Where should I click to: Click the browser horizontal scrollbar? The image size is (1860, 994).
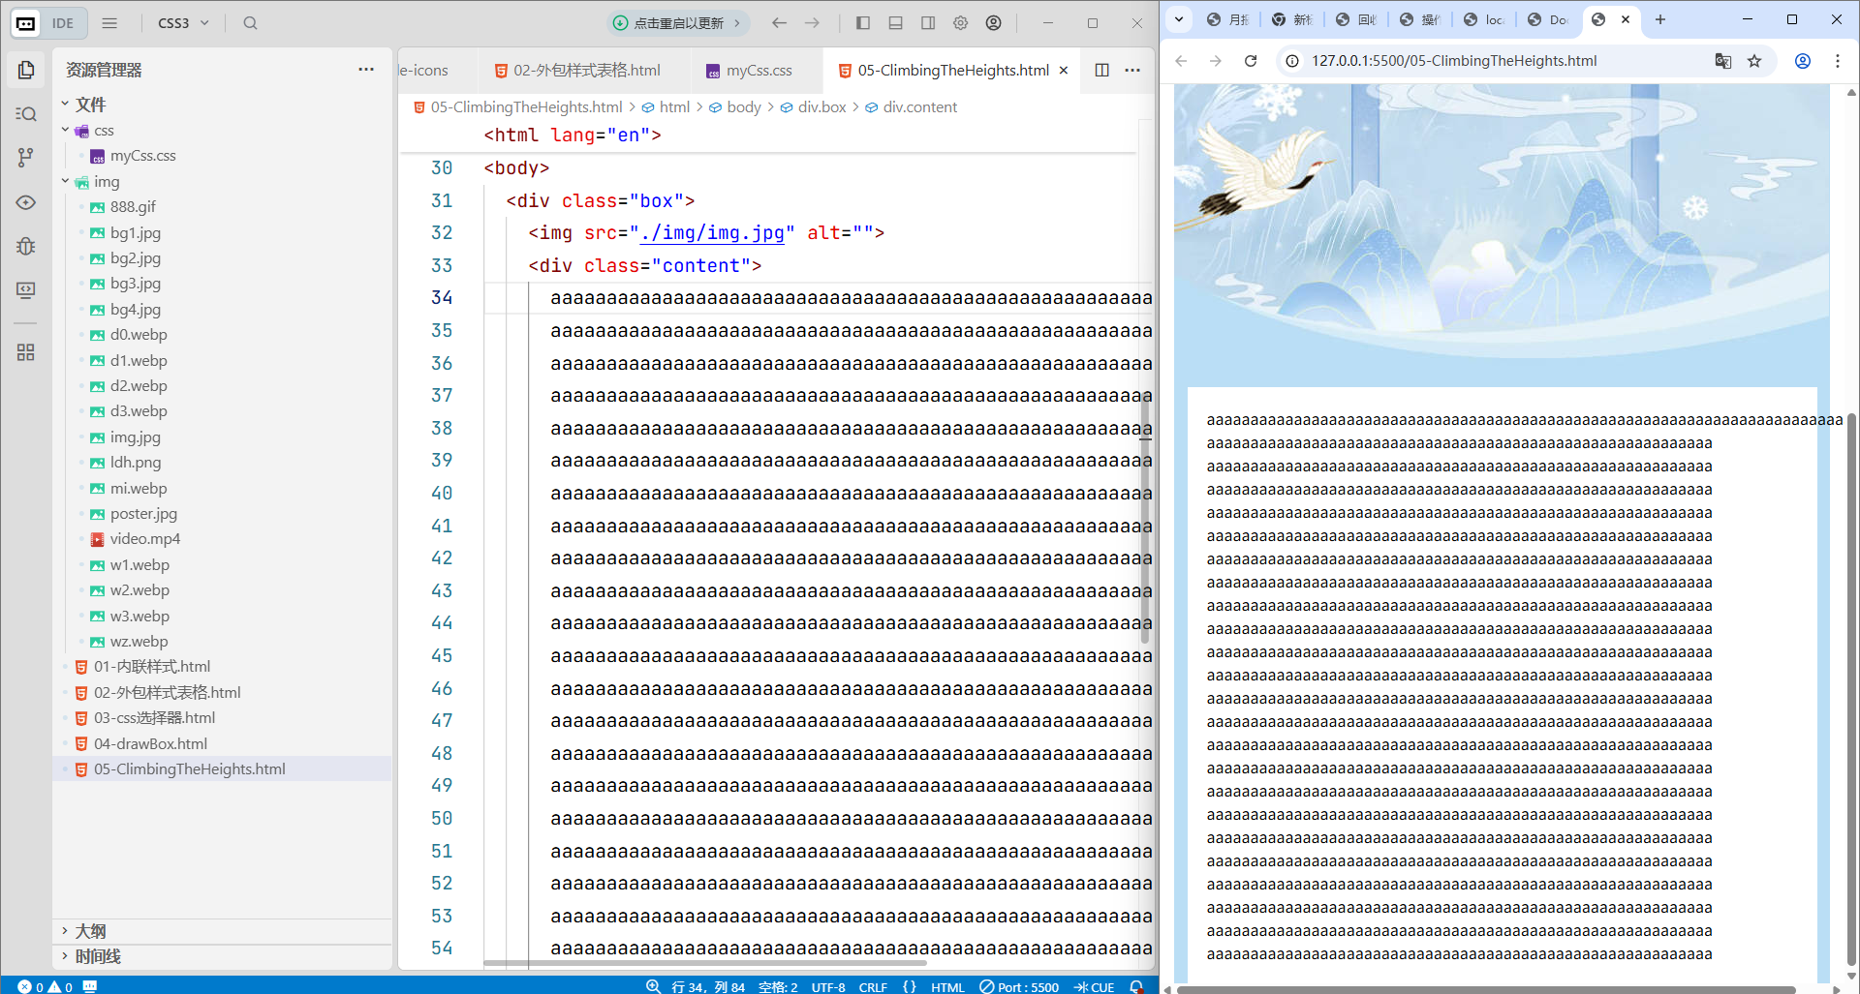pos(1486,989)
